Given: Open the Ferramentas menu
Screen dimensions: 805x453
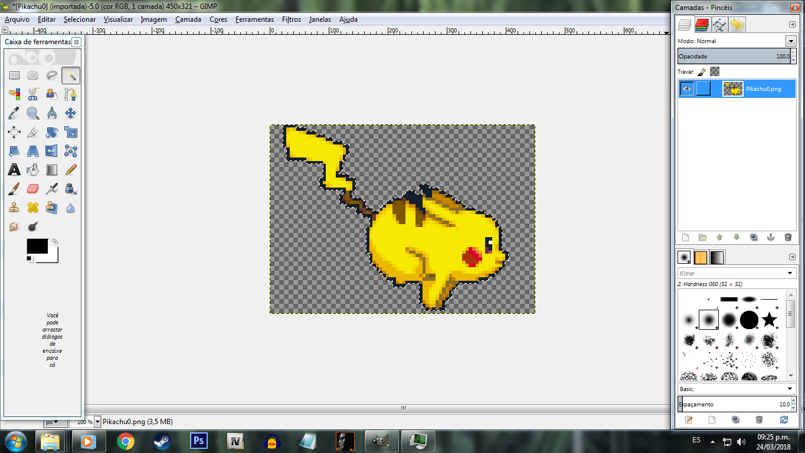Looking at the screenshot, I should pyautogui.click(x=254, y=19).
